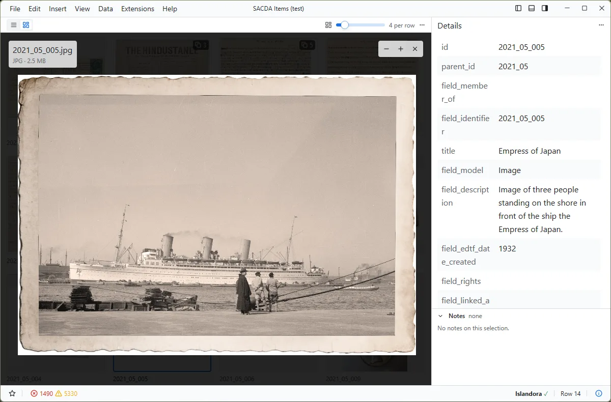
Task: Click the title value Empress of Japan
Action: (530, 151)
